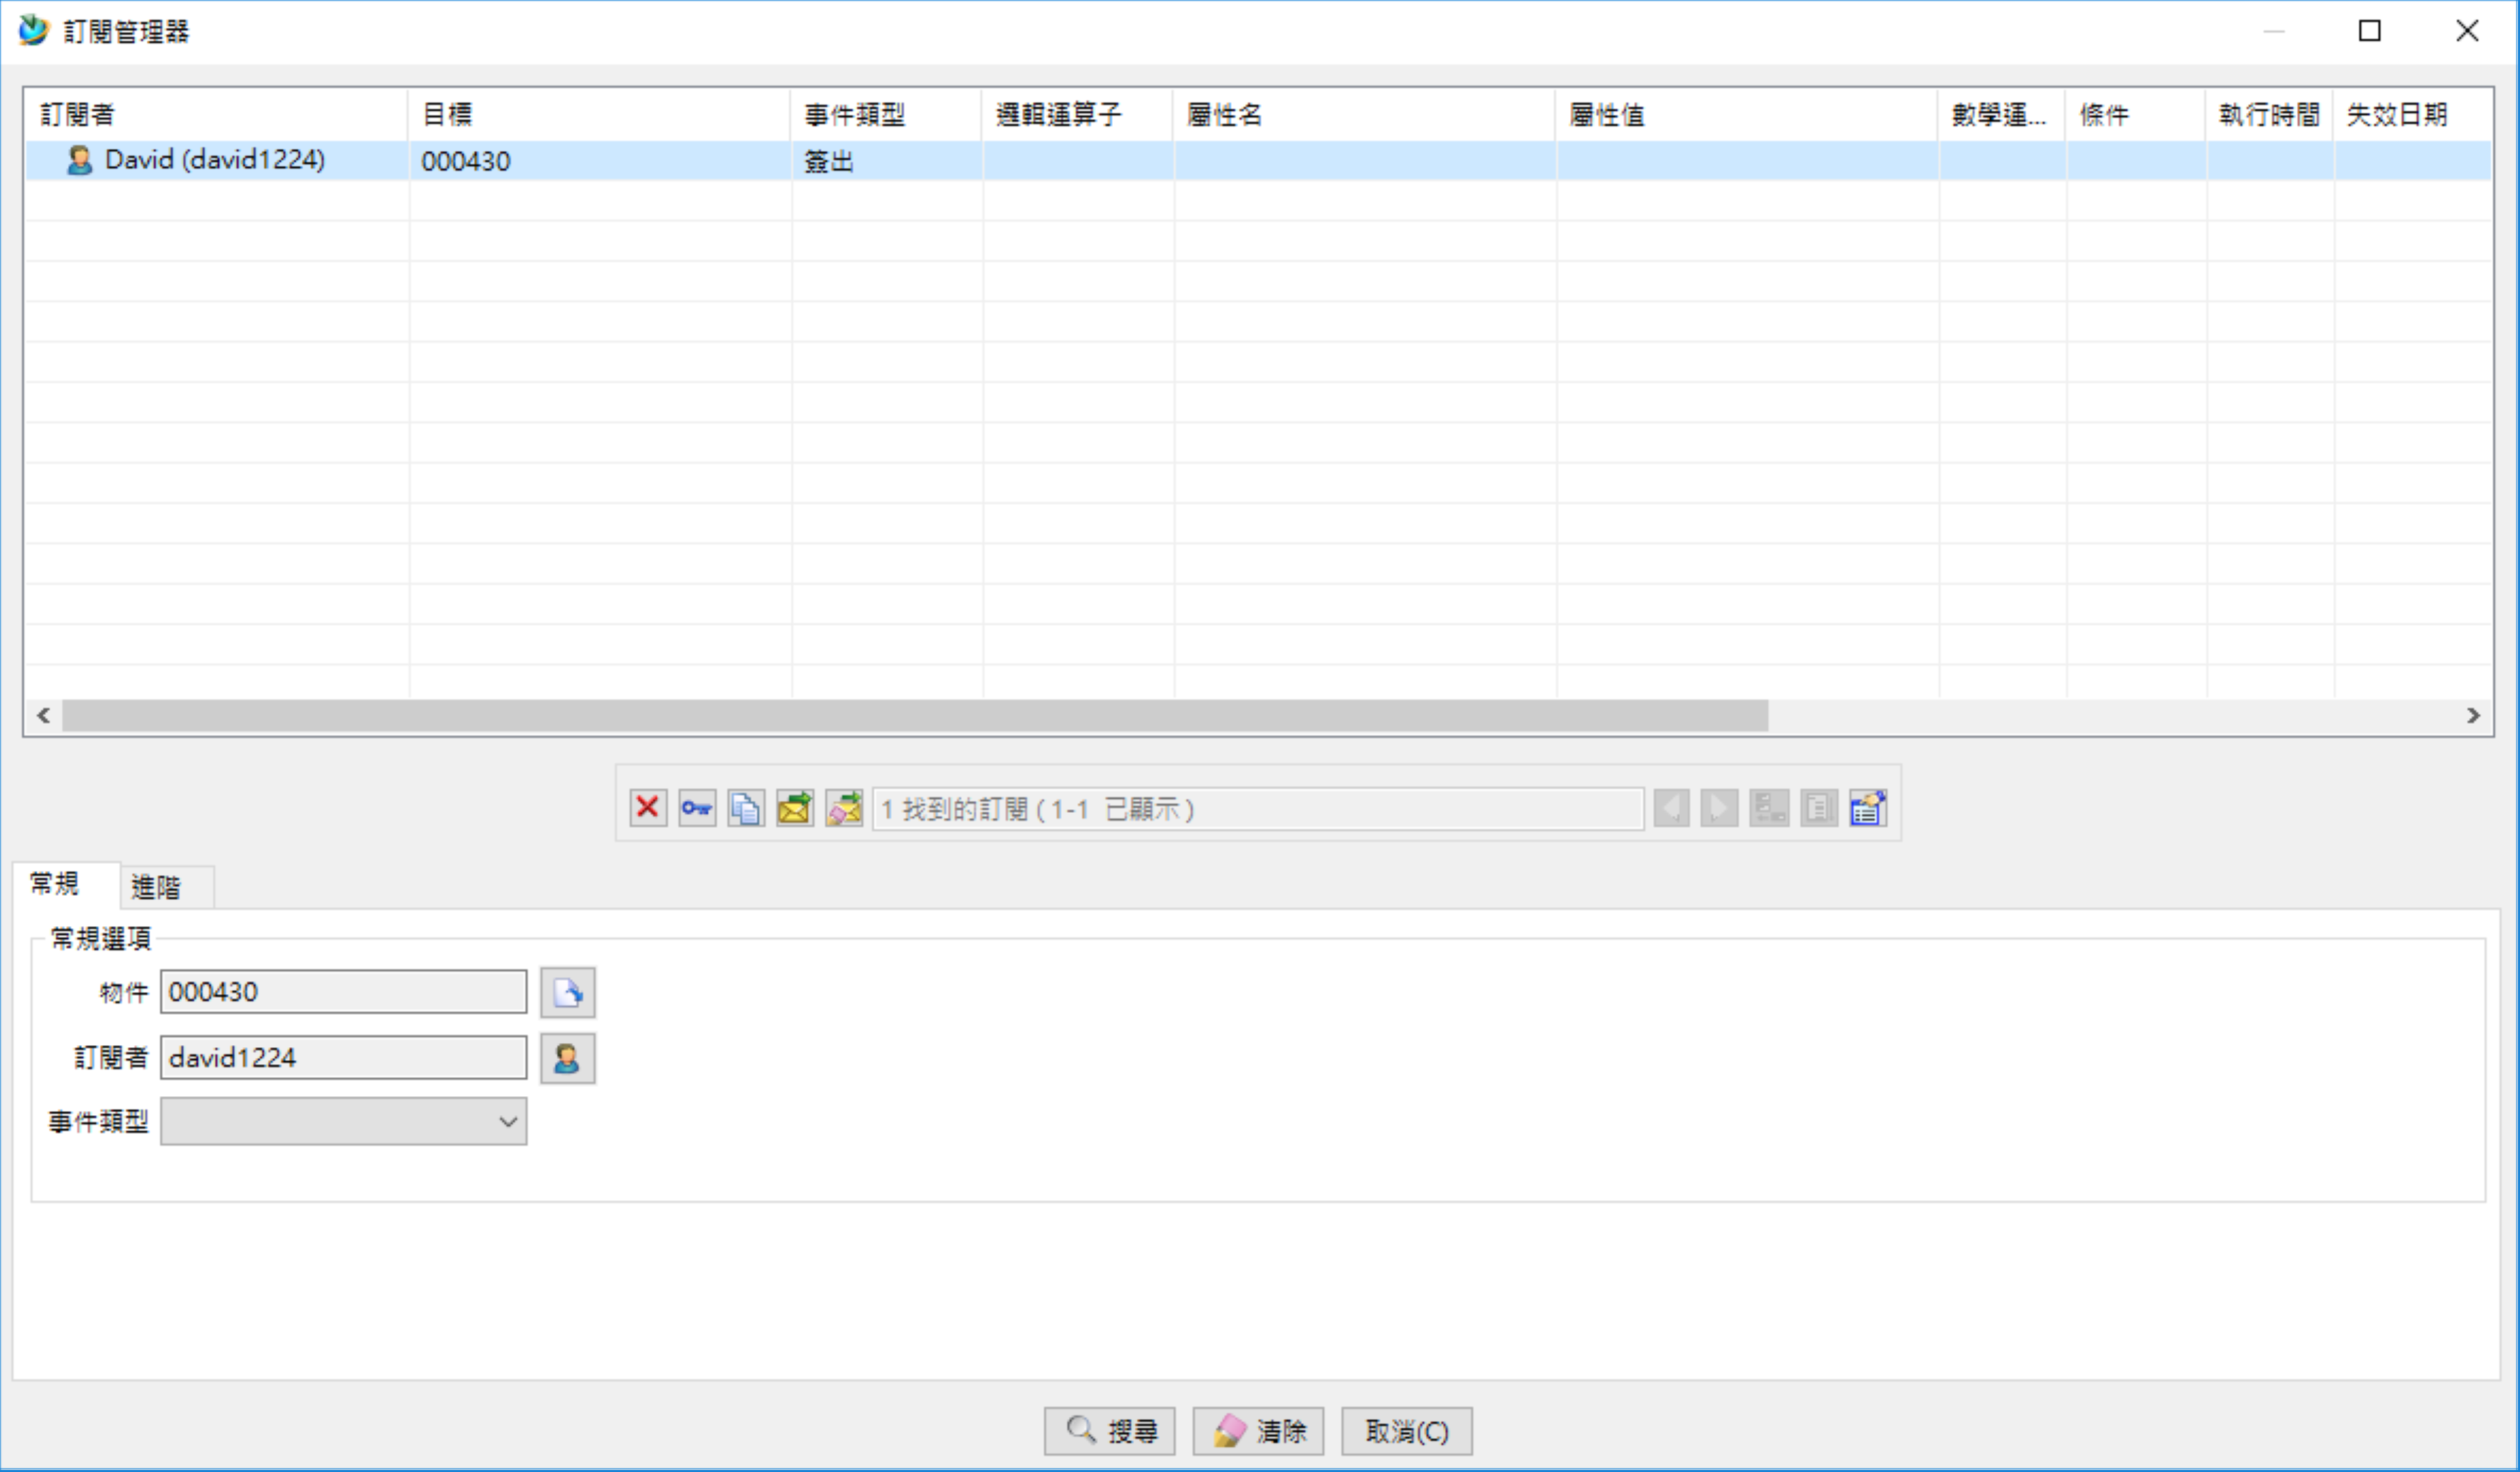The height and width of the screenshot is (1472, 2520).
Task: Click the scrollbar left arrow
Action: pos(43,715)
